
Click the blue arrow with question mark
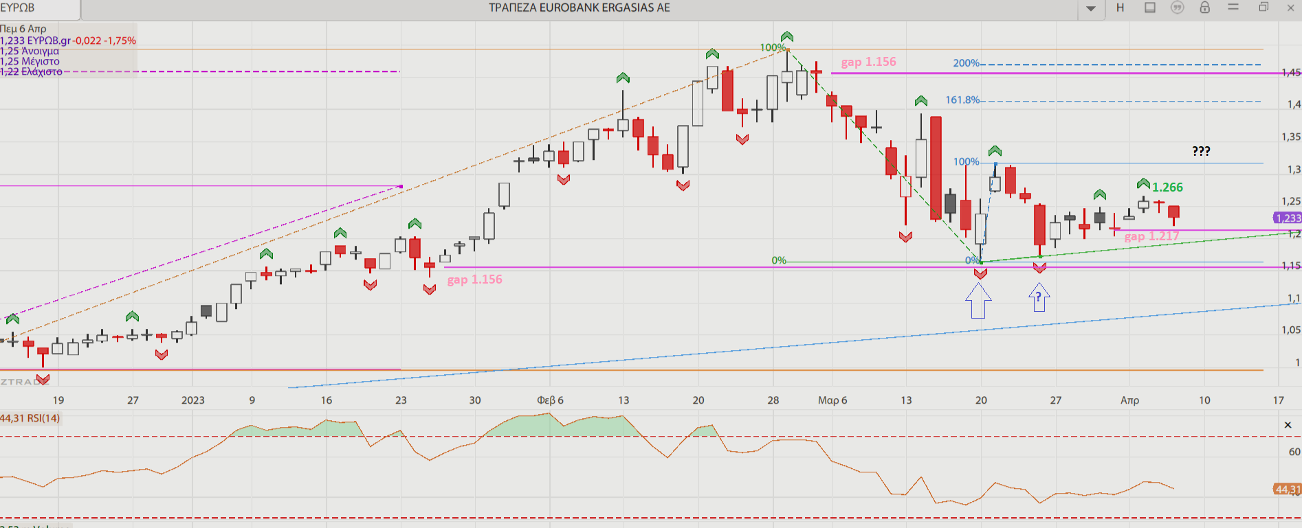point(1039,297)
